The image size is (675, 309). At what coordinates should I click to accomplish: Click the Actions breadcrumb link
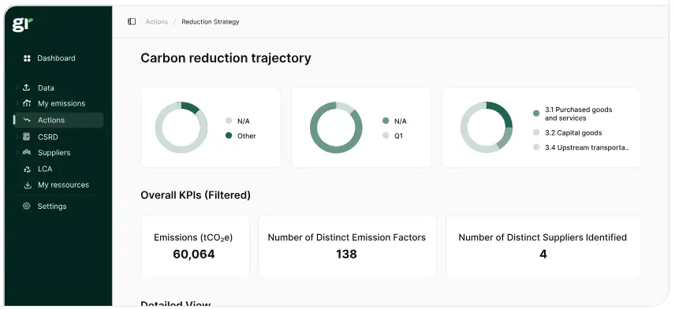pyautogui.click(x=156, y=21)
